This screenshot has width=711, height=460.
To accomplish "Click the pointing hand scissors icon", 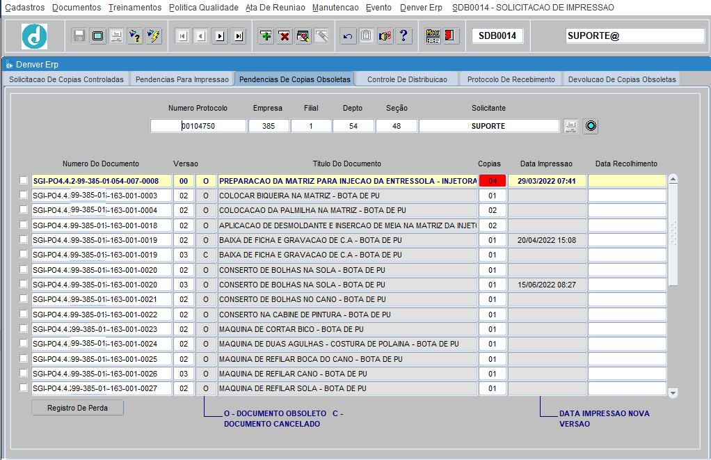I will coord(385,35).
